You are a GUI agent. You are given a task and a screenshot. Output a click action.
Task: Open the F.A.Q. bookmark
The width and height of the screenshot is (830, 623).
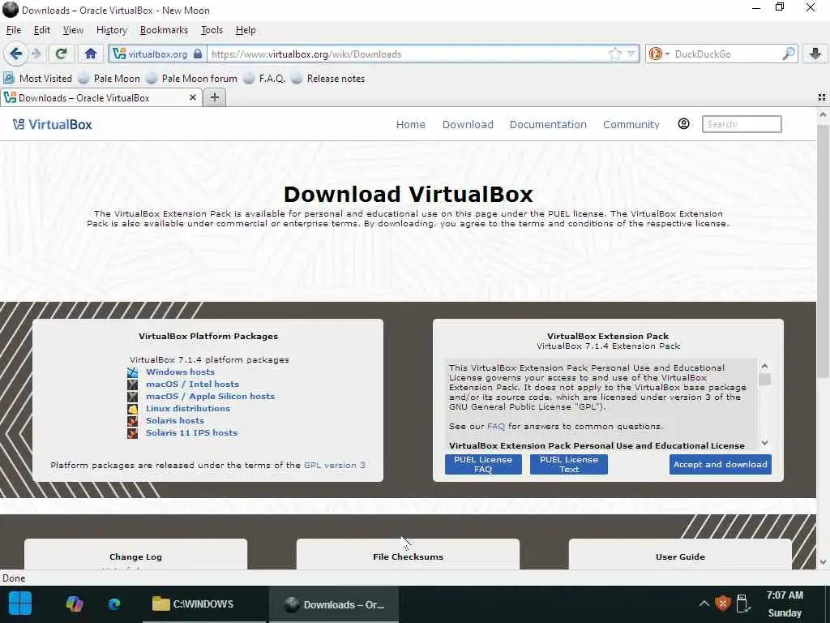click(265, 79)
